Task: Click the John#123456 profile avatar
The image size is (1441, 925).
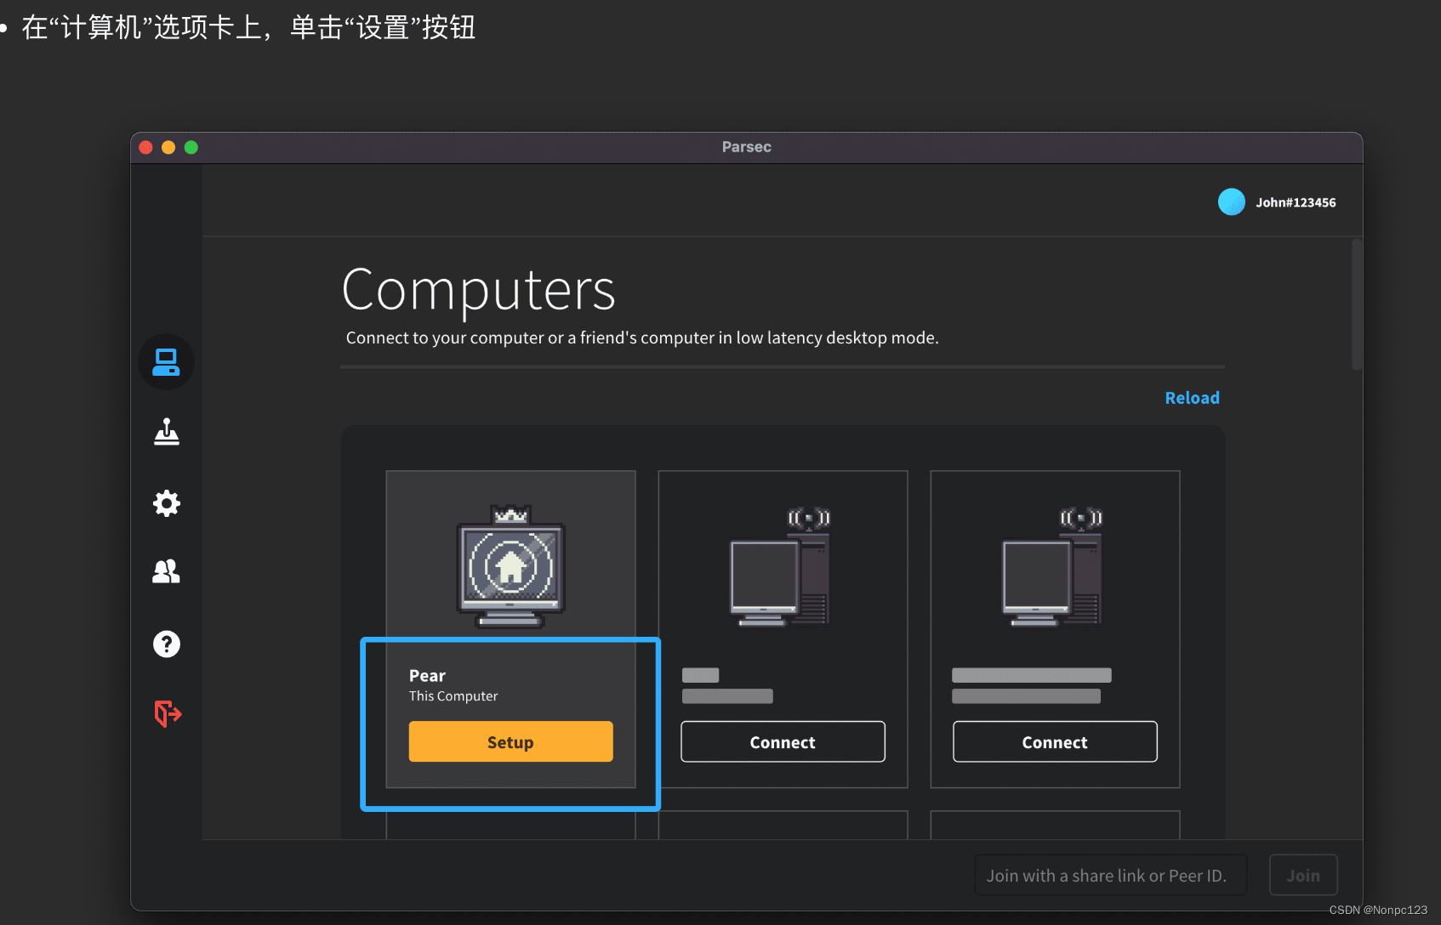Action: tap(1231, 202)
